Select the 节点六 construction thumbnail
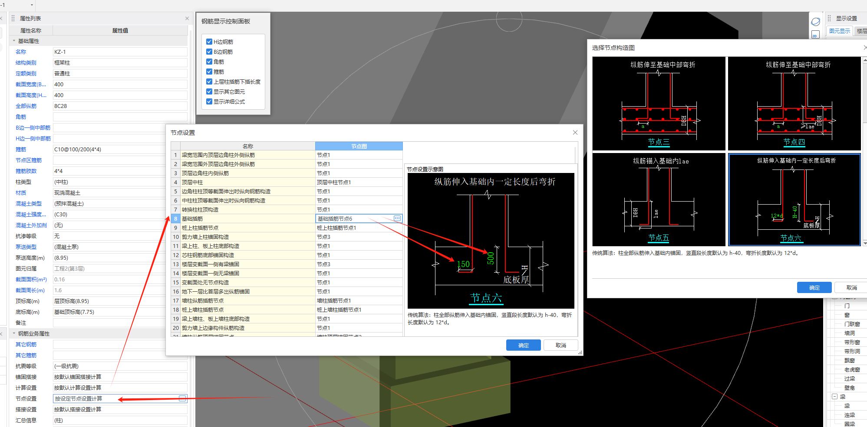The image size is (867, 427). coord(794,199)
